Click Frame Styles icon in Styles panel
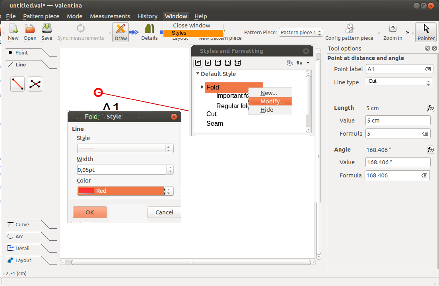This screenshot has width=439, height=286. (218, 63)
